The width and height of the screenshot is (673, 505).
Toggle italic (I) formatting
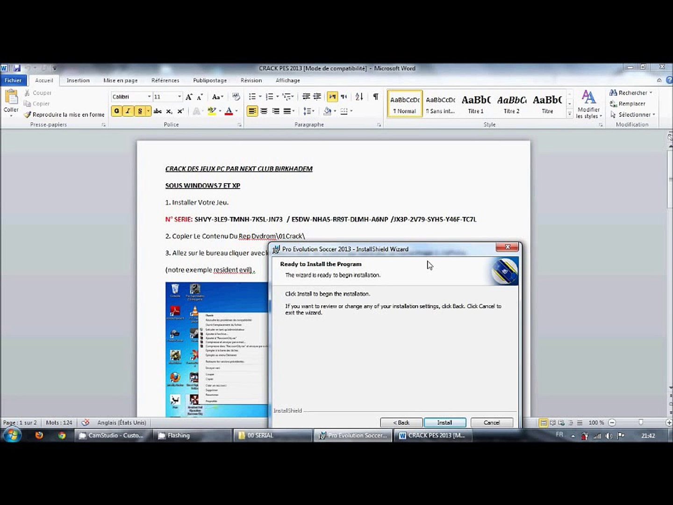[x=128, y=111]
